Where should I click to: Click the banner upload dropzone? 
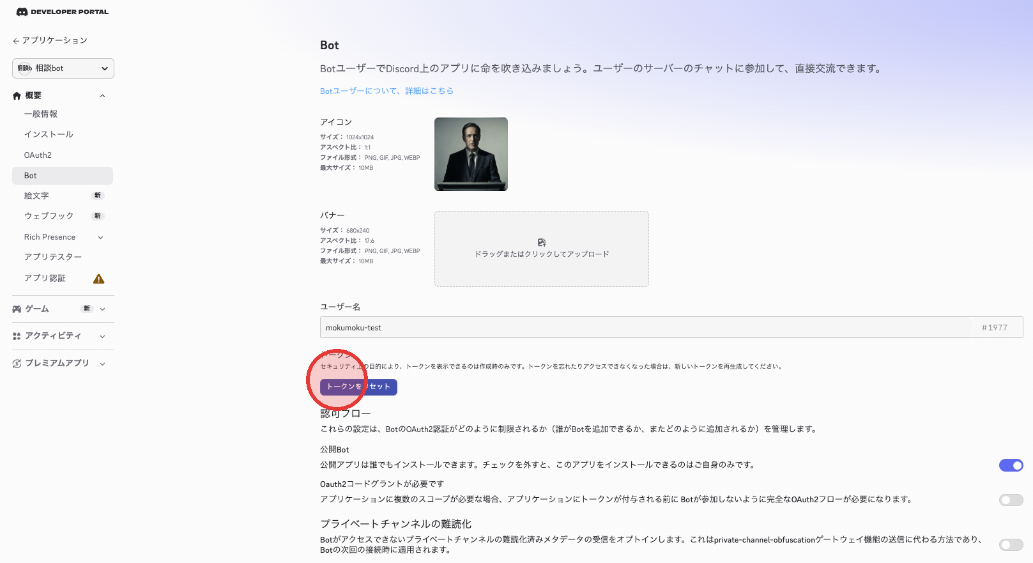[542, 249]
